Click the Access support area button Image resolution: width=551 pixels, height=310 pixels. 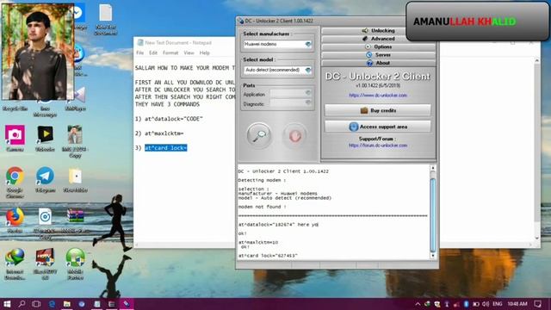(x=378, y=127)
